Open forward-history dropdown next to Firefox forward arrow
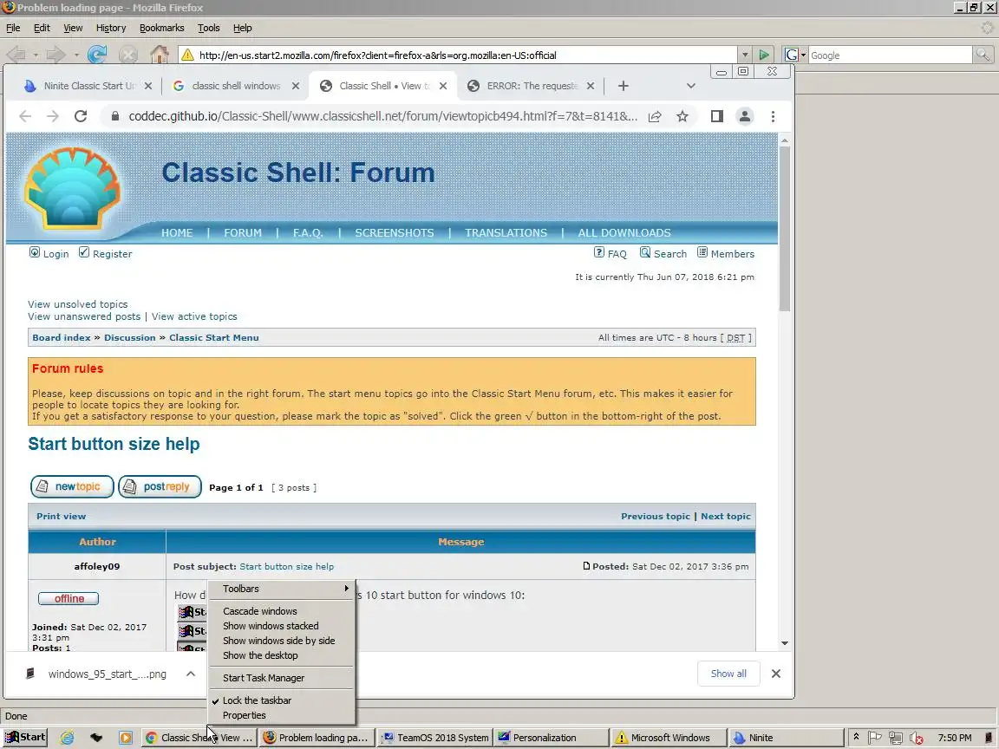Screen dimensions: 999x749 76,55
